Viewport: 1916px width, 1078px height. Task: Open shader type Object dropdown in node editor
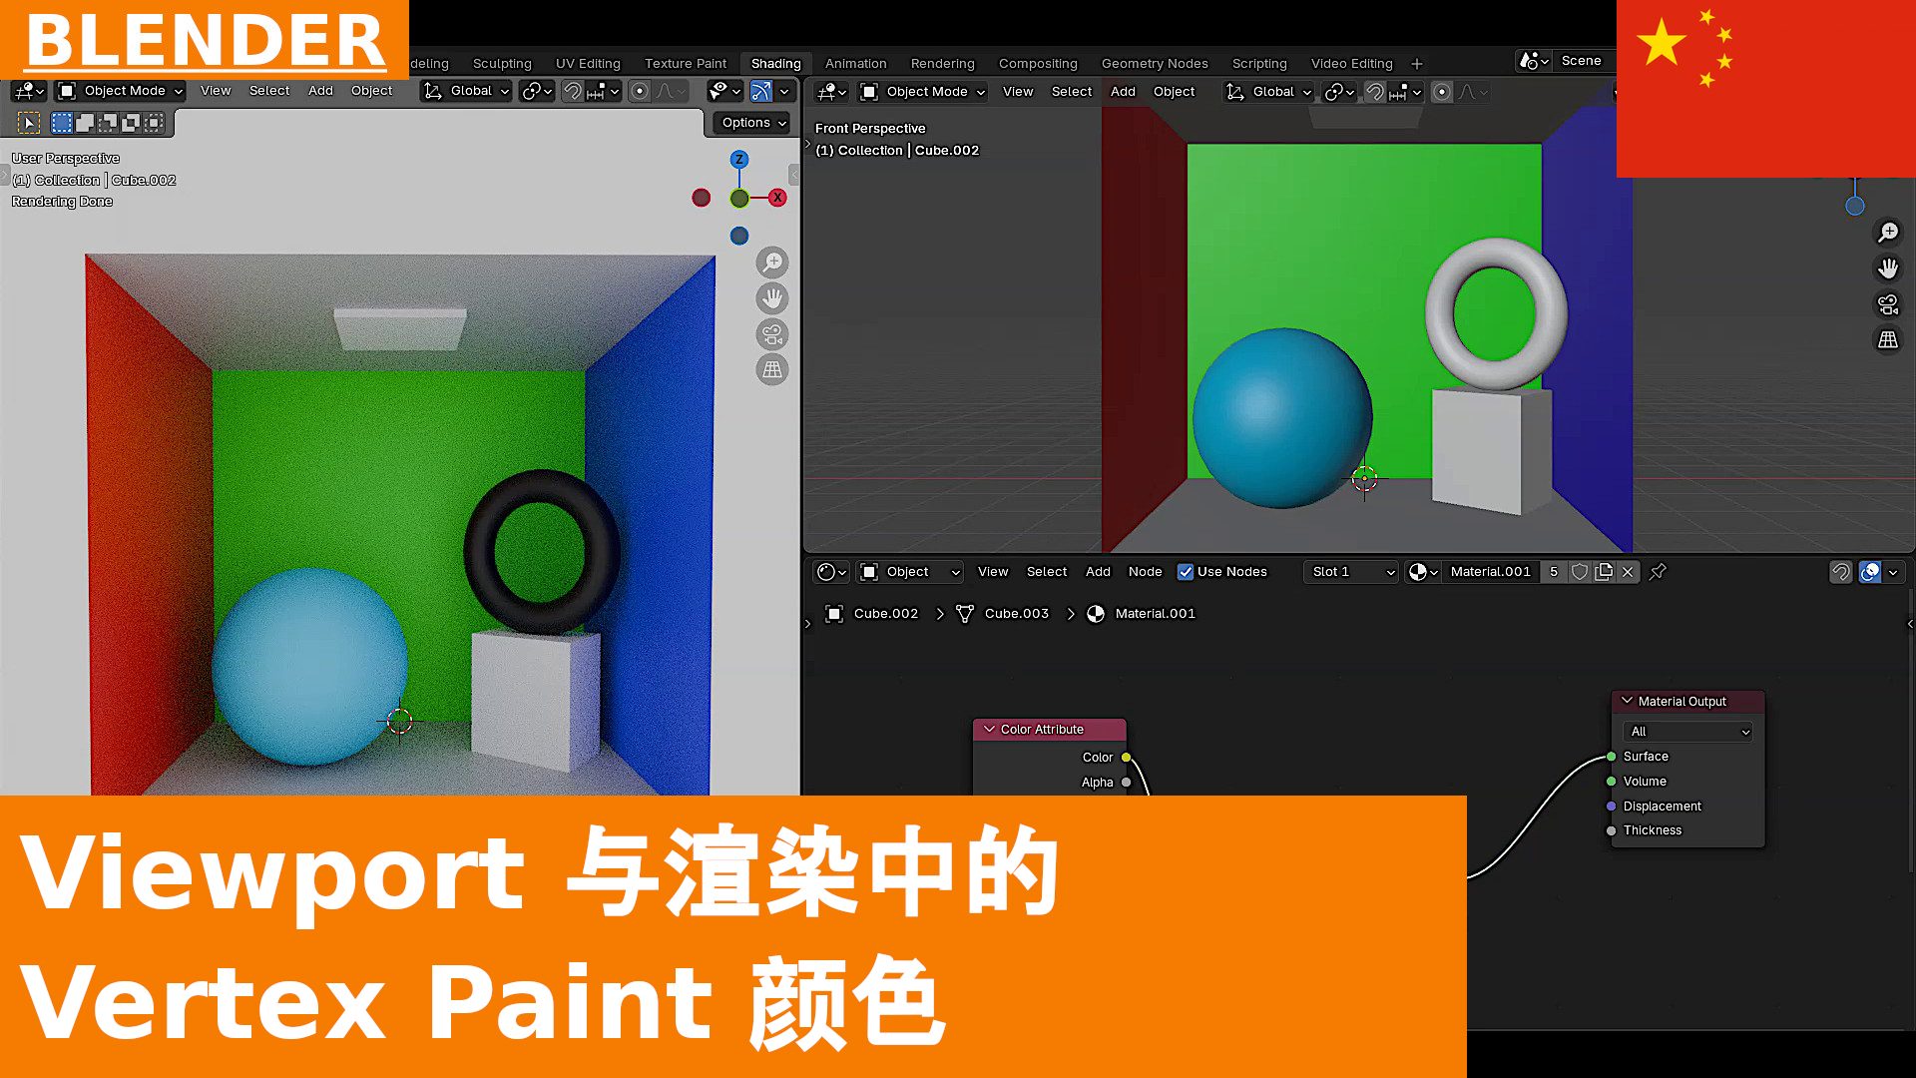[910, 572]
